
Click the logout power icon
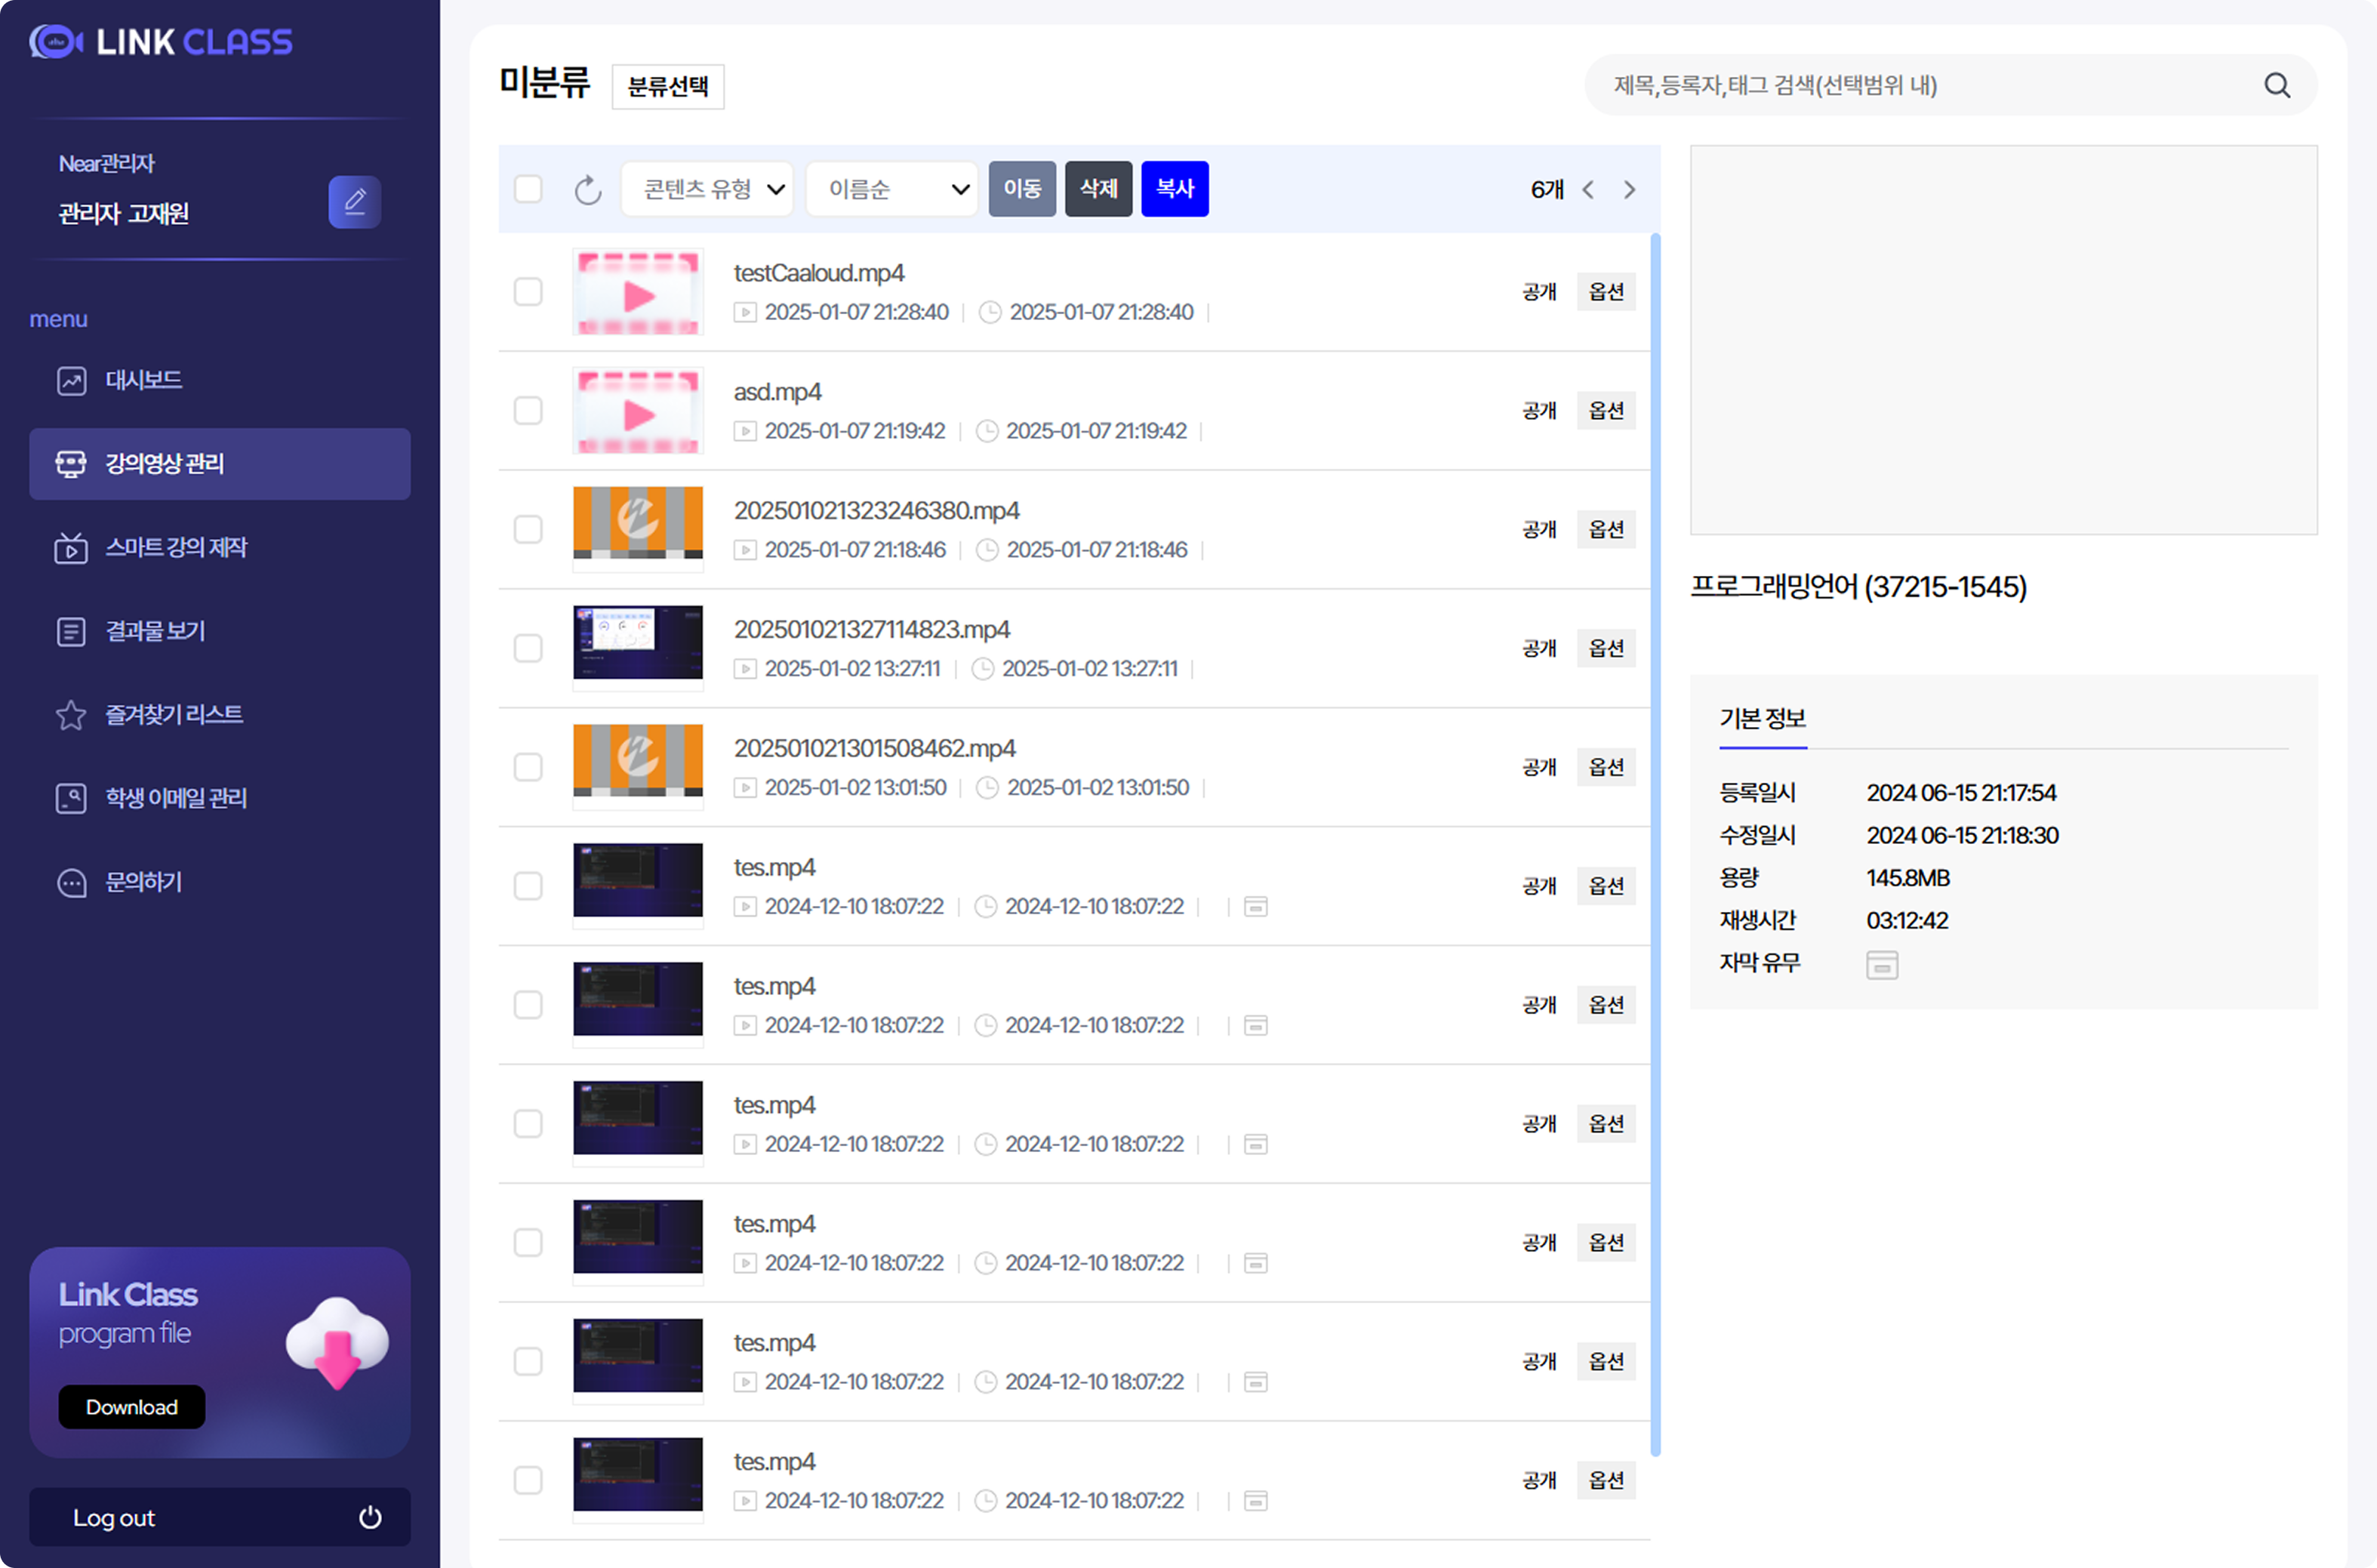coord(370,1517)
